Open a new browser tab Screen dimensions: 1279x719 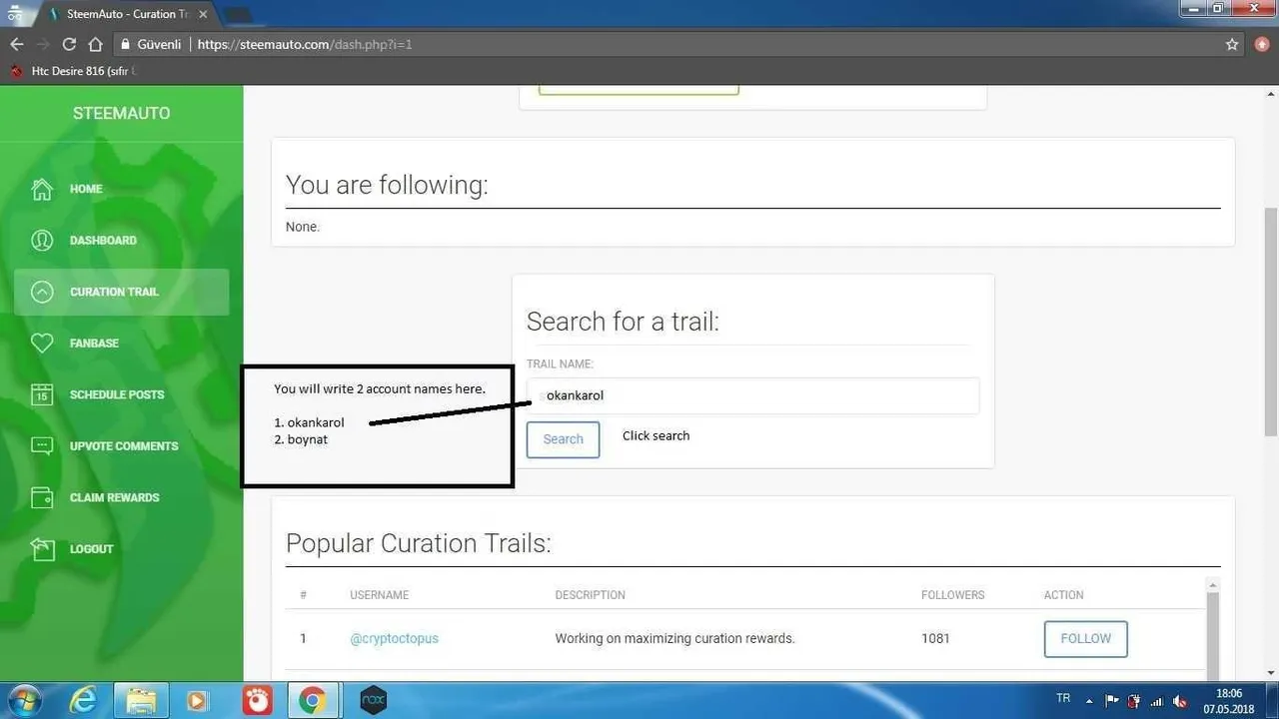tap(238, 15)
